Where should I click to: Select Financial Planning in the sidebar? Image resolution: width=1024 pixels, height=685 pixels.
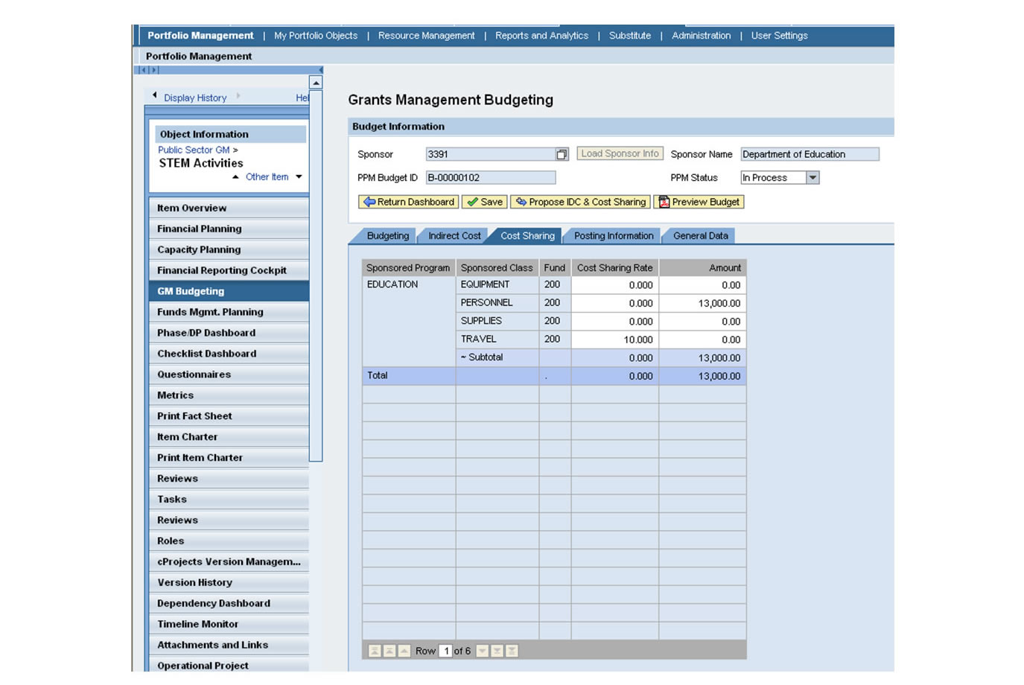[199, 229]
